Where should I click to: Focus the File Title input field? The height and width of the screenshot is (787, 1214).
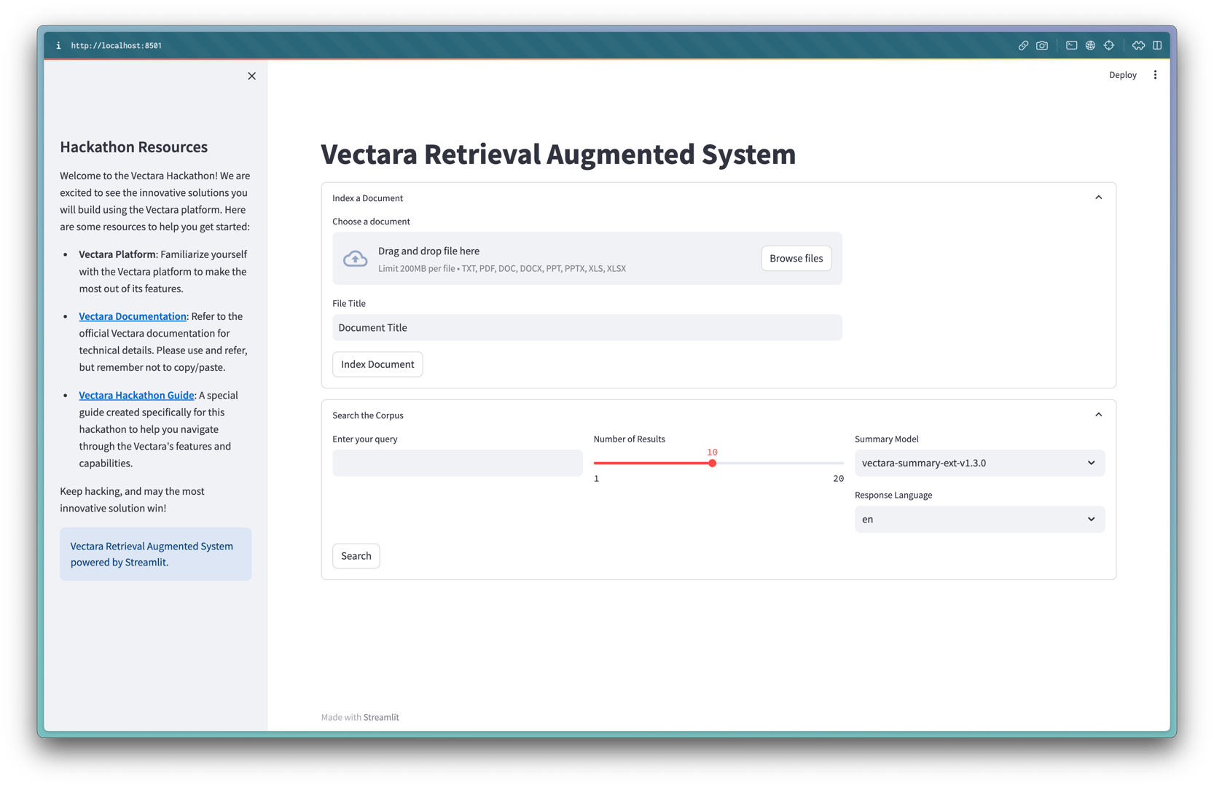pyautogui.click(x=587, y=328)
